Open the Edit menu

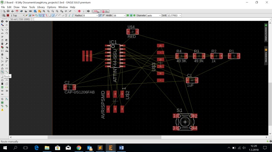[9, 7]
